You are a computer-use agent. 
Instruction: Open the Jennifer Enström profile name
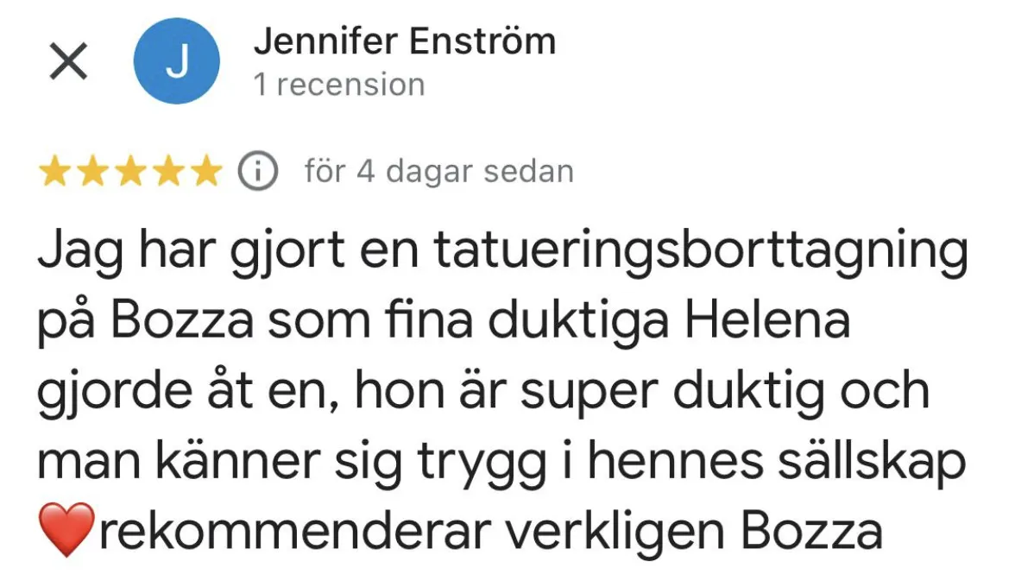pyautogui.click(x=405, y=41)
